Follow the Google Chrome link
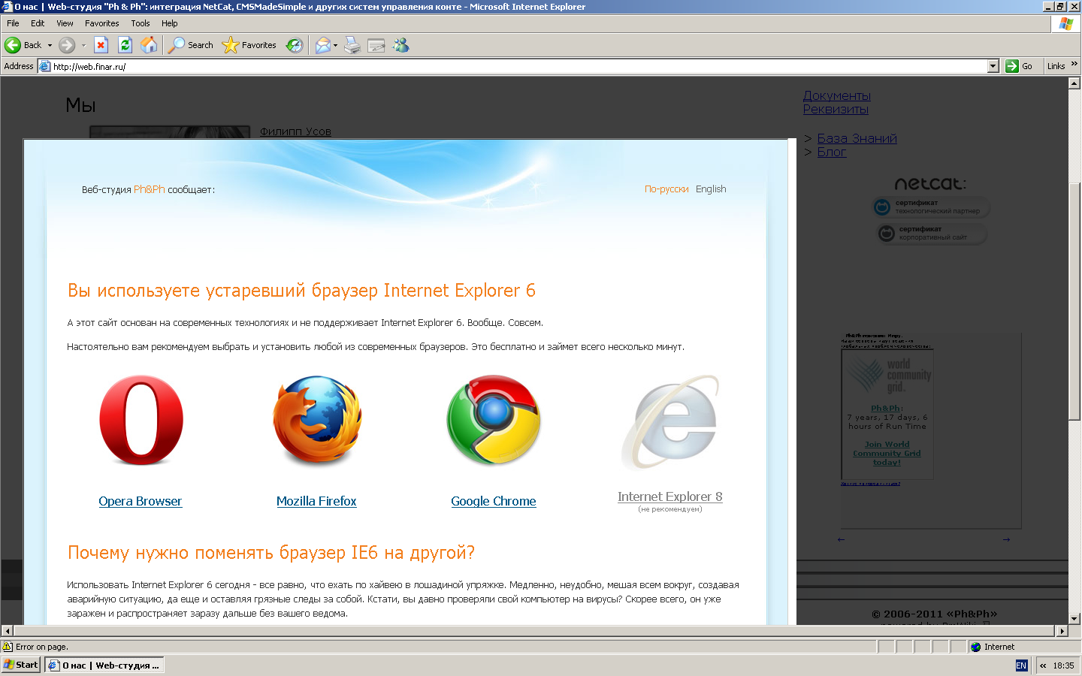The image size is (1082, 676). tap(494, 501)
